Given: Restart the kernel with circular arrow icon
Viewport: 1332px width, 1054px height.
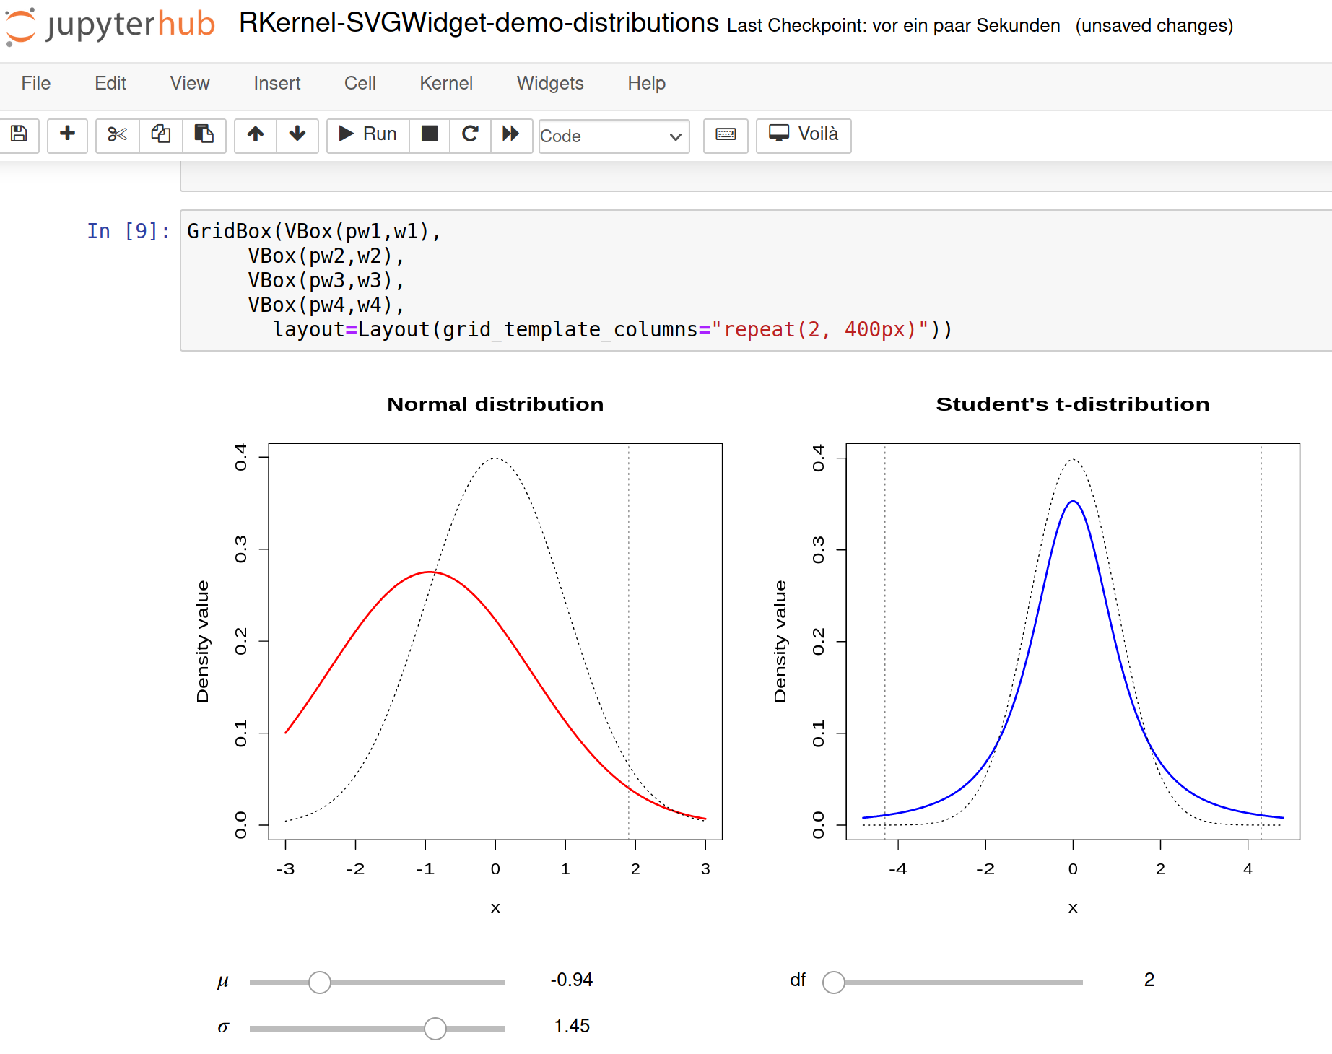Looking at the screenshot, I should coord(470,135).
